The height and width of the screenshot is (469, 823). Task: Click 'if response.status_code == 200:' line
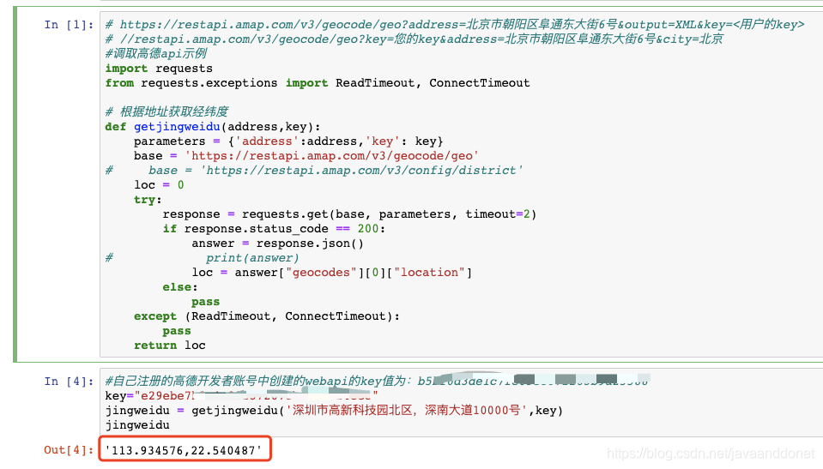coord(274,229)
